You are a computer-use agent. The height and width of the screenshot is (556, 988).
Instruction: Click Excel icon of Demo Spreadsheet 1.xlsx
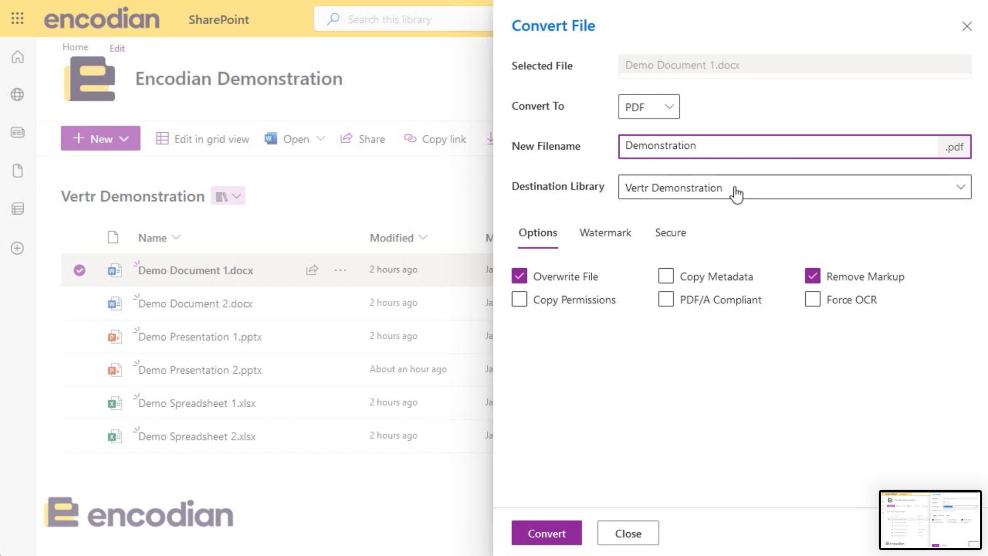pyautogui.click(x=114, y=403)
